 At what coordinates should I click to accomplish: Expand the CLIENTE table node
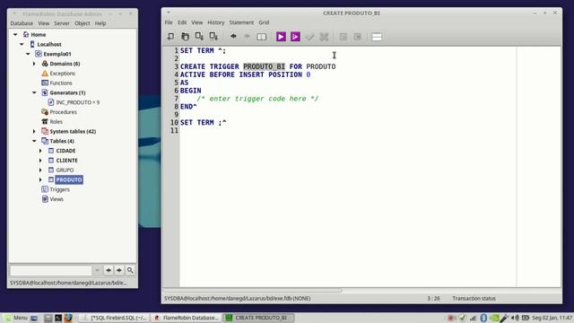tap(40, 161)
